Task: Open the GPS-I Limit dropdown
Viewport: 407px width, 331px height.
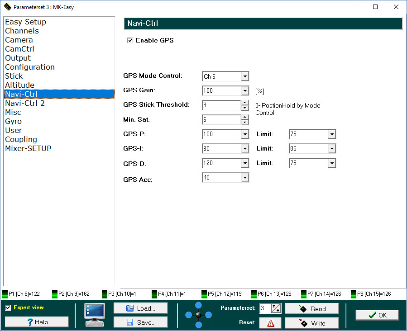Action: (x=332, y=148)
